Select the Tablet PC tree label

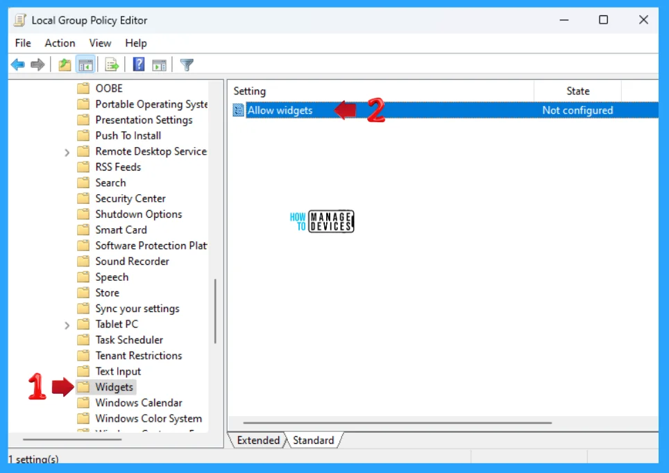[x=117, y=324]
